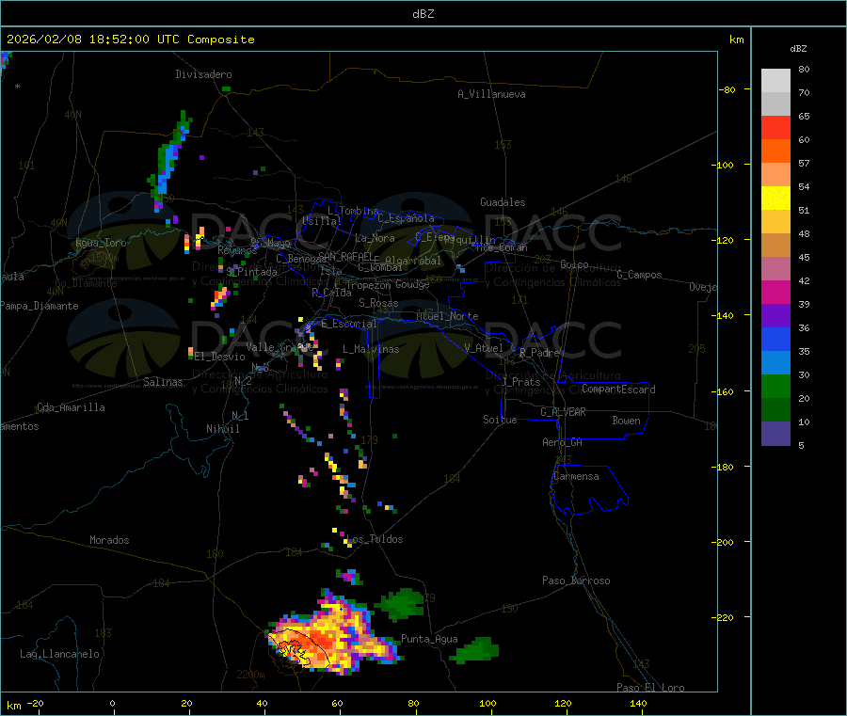
Task: Click the V_Atuel location label
Action: (x=484, y=348)
